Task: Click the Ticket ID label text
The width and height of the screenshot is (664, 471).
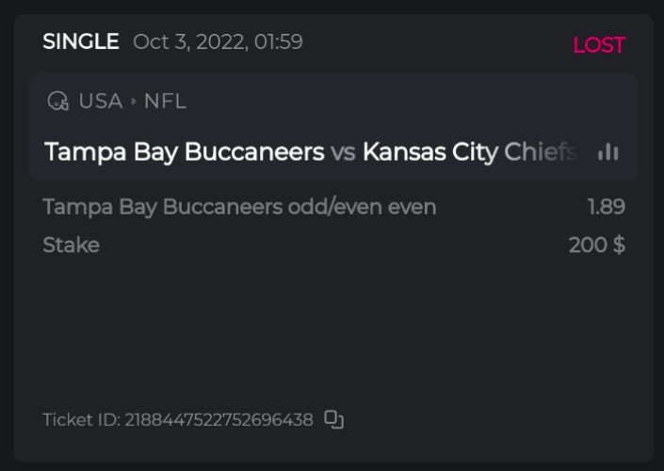Action: click(81, 419)
